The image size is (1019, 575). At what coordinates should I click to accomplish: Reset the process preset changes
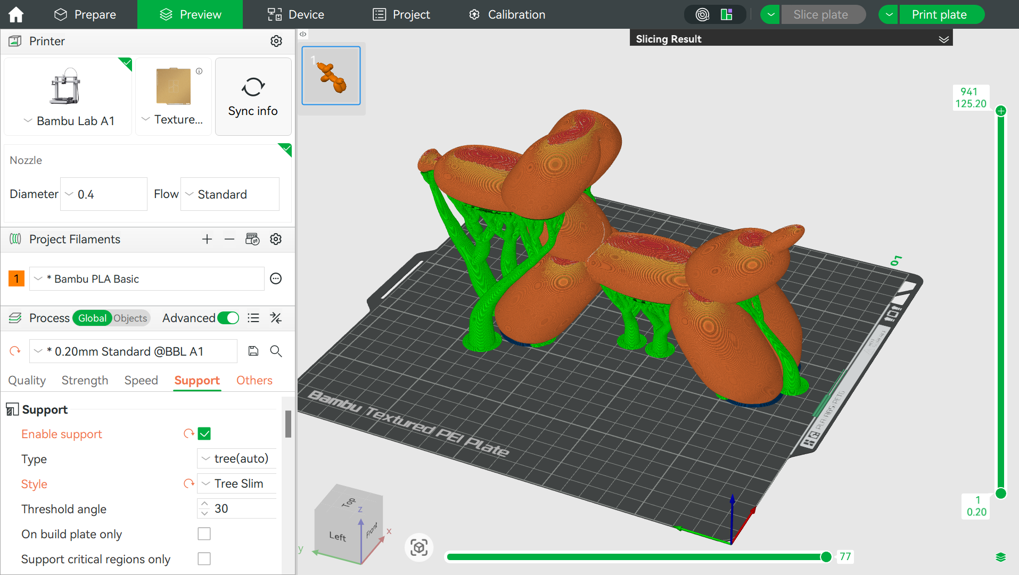coord(15,351)
